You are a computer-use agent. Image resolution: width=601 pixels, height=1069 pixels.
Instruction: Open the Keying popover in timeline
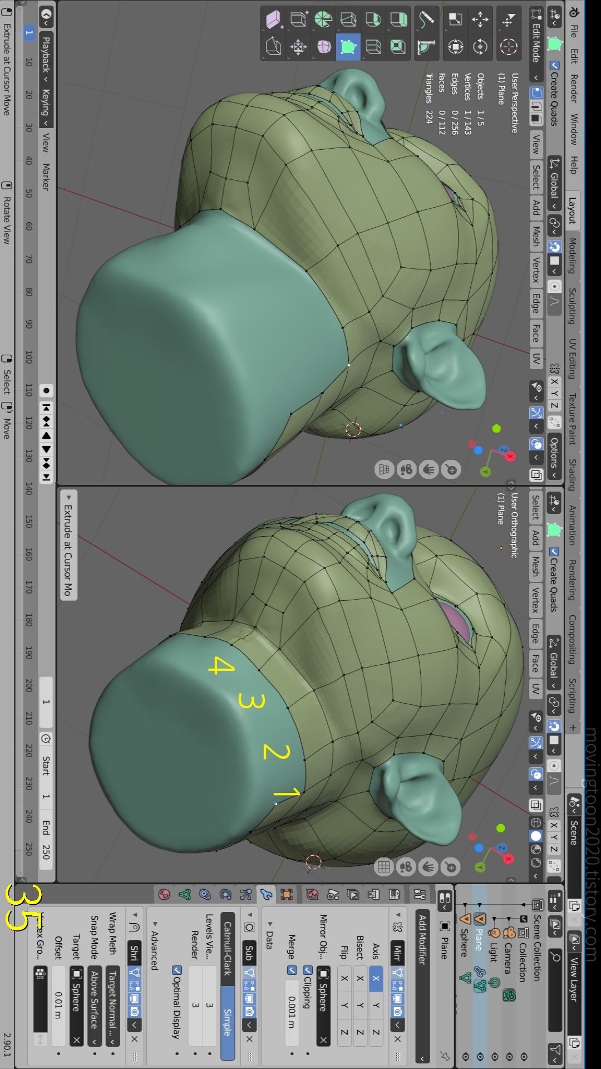point(46,107)
